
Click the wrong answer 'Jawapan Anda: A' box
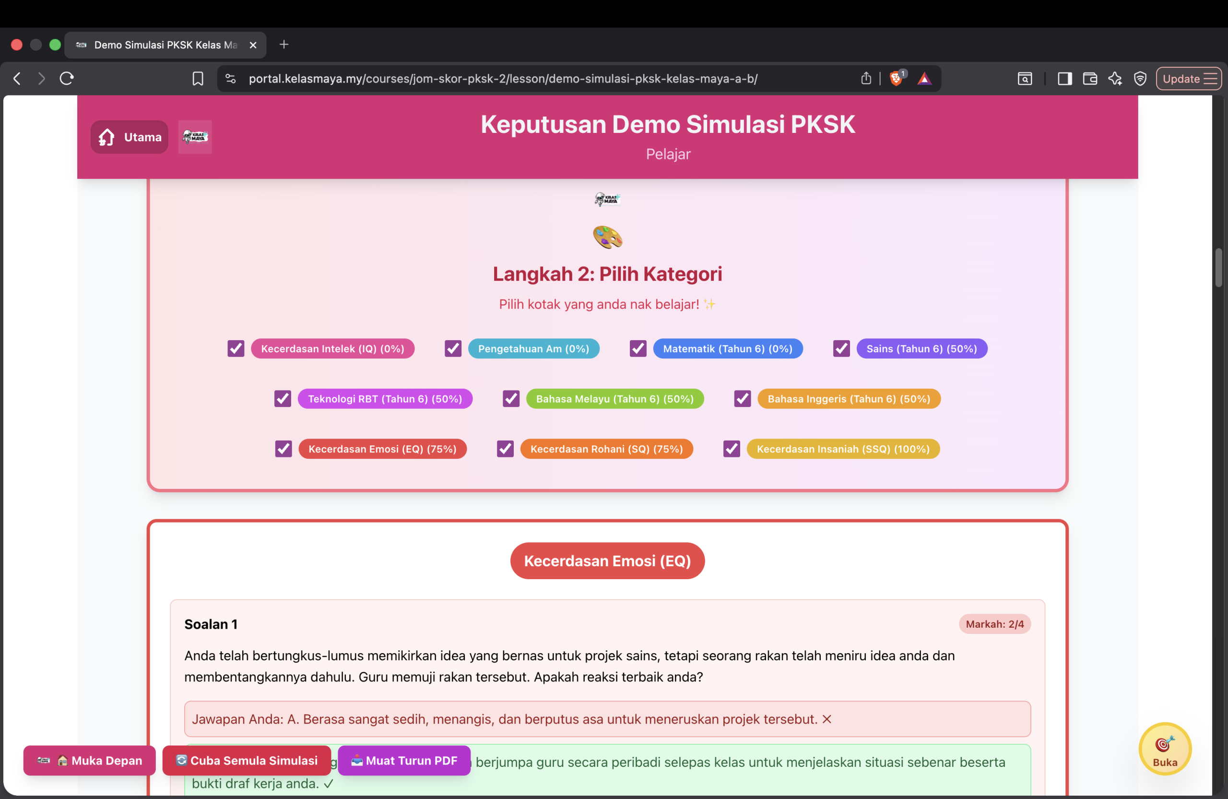[x=607, y=718]
